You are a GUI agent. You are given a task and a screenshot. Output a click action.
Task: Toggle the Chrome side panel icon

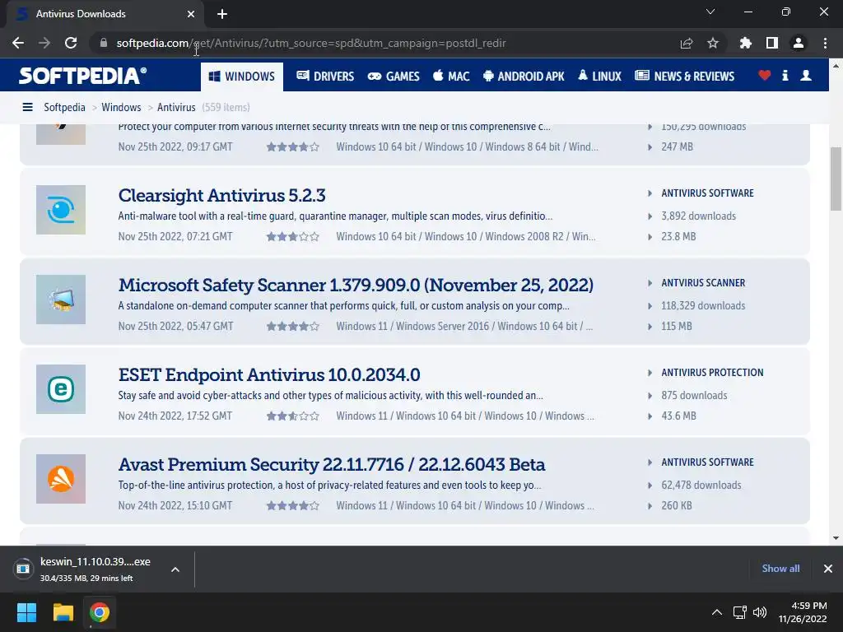(x=772, y=43)
